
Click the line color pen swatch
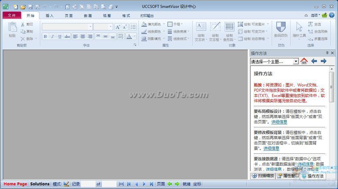point(144,31)
